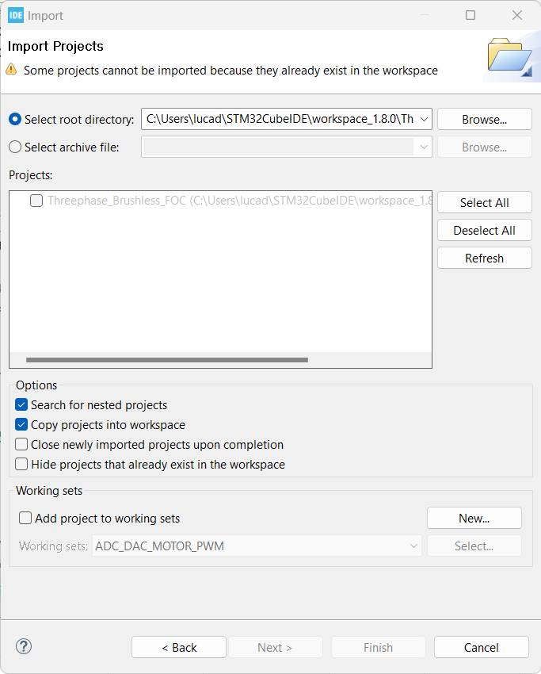Image resolution: width=541 pixels, height=674 pixels.
Task: Click the Browse button for root directory
Action: (x=484, y=119)
